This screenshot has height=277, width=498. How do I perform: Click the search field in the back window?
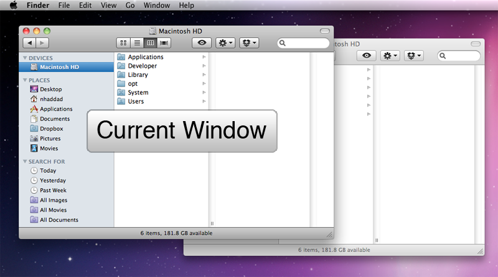coord(459,56)
